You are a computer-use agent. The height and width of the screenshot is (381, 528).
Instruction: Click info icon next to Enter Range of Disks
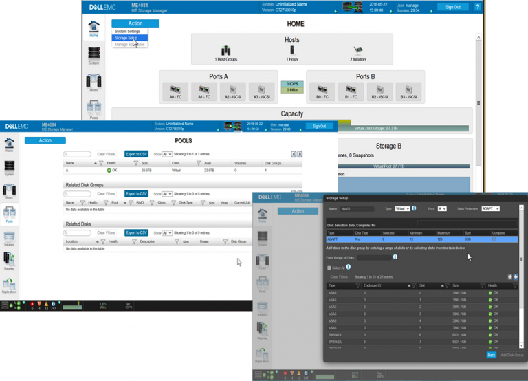pos(395,257)
